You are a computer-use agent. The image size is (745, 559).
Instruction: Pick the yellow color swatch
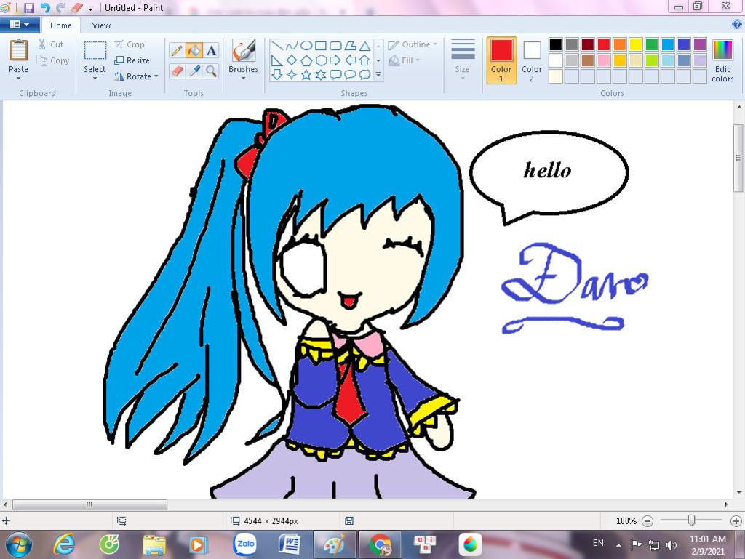[636, 44]
